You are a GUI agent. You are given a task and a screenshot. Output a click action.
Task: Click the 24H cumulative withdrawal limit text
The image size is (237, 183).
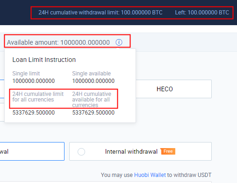(101, 13)
